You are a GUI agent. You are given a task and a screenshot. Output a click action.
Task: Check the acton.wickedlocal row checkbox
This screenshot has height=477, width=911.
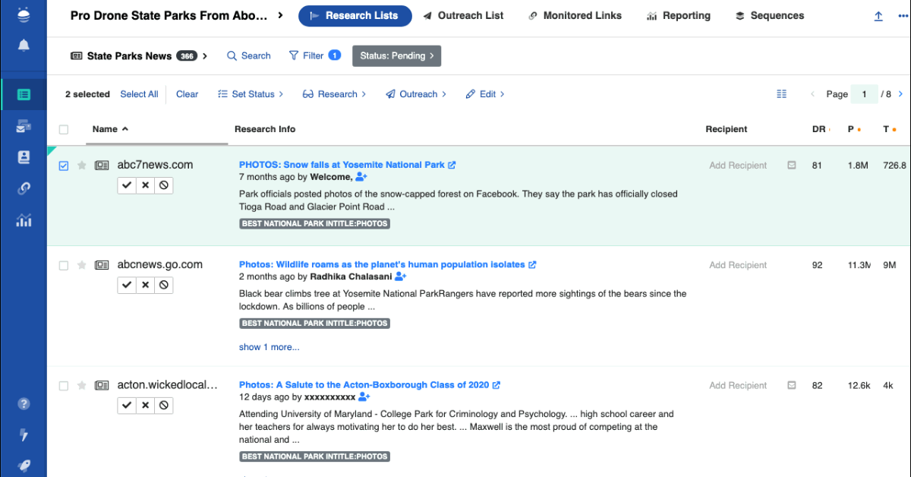(64, 385)
